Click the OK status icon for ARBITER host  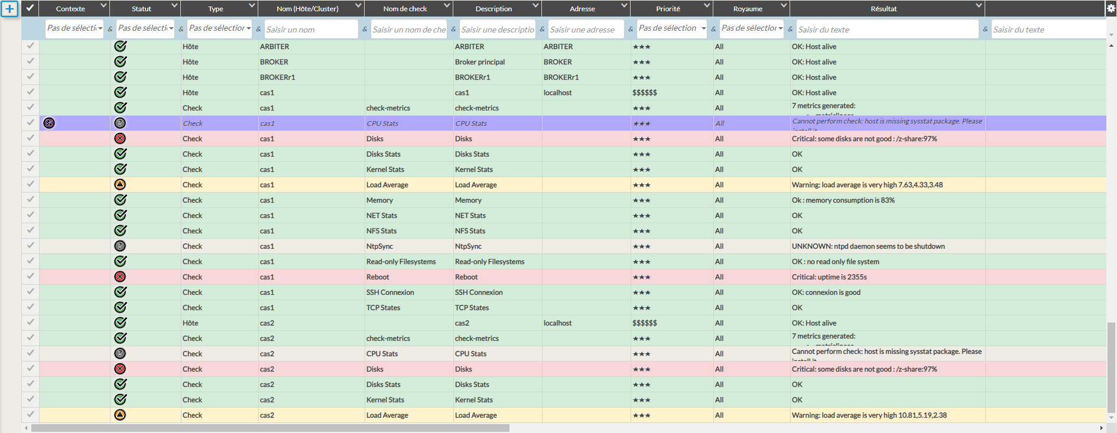pyautogui.click(x=120, y=46)
